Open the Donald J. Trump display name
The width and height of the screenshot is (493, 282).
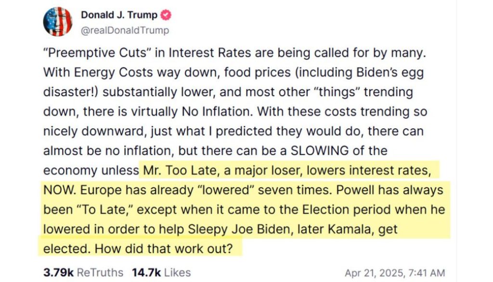119,15
